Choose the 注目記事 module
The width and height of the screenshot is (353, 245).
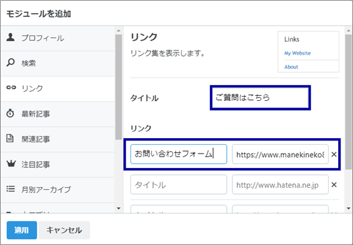click(58, 165)
